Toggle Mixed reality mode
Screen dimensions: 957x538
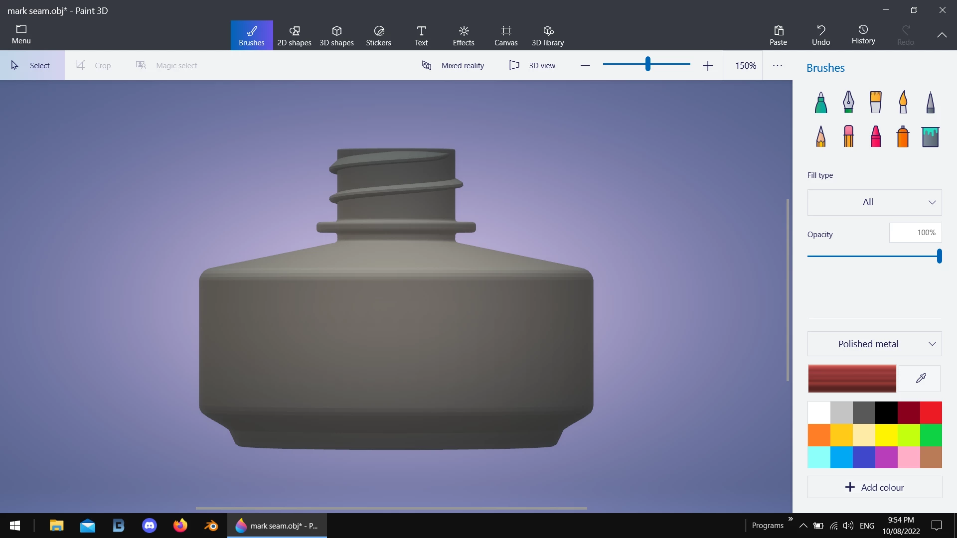coord(453,65)
